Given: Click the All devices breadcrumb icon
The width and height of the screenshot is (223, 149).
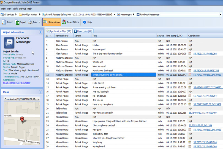Looking at the screenshot, I should click(x=2, y=15).
